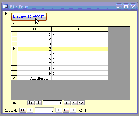Add new record in F2 subform navigator
The image size is (139, 116).
81,103
